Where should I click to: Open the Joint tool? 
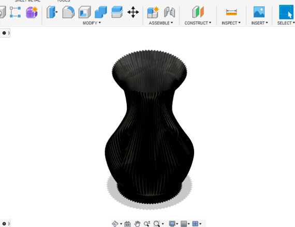pos(169,12)
